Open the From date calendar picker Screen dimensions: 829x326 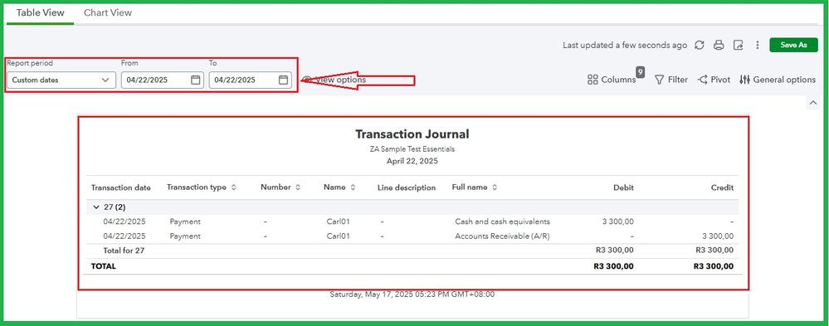pos(195,80)
